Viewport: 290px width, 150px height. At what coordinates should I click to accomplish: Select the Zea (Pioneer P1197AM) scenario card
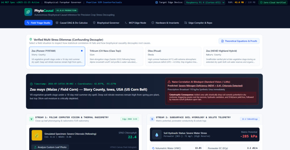pos(57,56)
